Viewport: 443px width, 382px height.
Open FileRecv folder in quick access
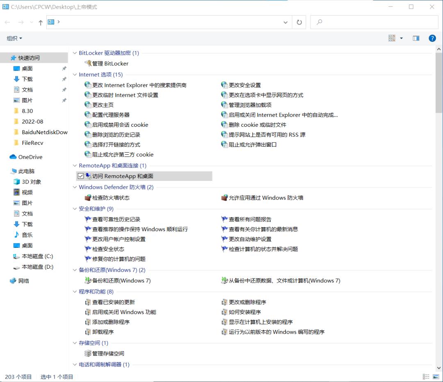pyautogui.click(x=32, y=143)
